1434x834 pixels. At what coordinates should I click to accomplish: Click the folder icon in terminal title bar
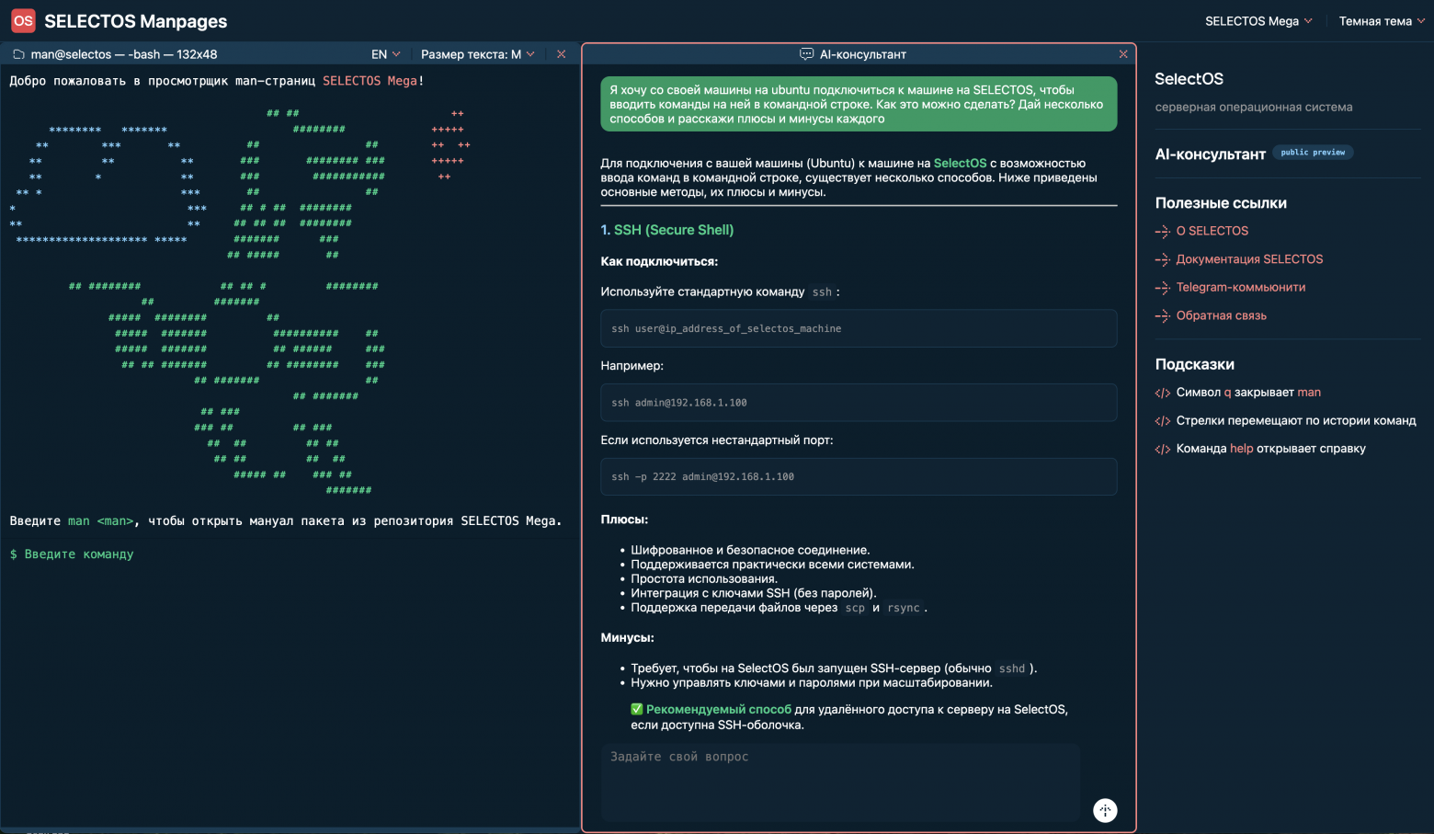pos(18,54)
